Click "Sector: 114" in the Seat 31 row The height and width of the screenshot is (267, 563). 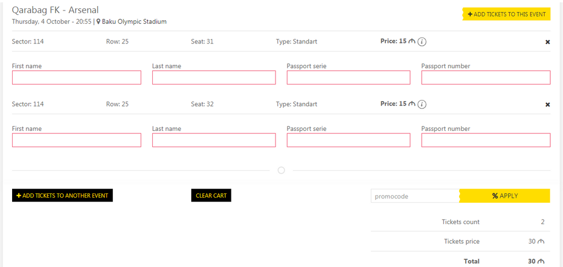[28, 42]
